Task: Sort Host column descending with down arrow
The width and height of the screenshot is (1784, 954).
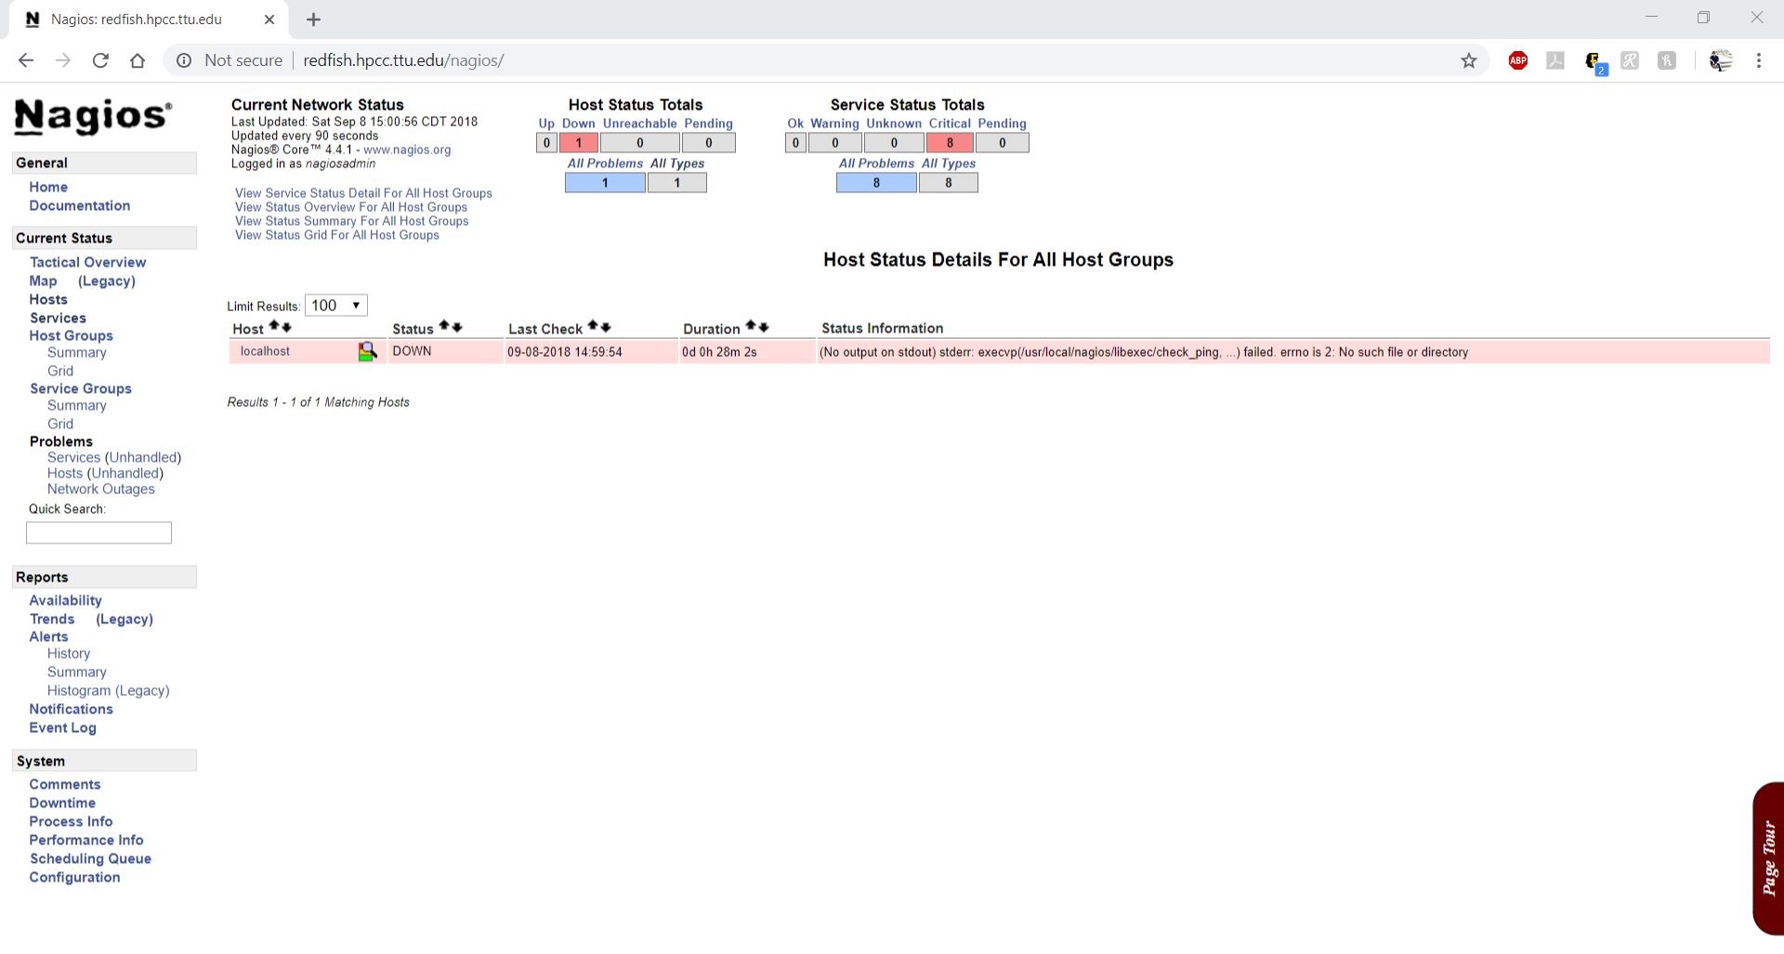Action: (x=286, y=327)
